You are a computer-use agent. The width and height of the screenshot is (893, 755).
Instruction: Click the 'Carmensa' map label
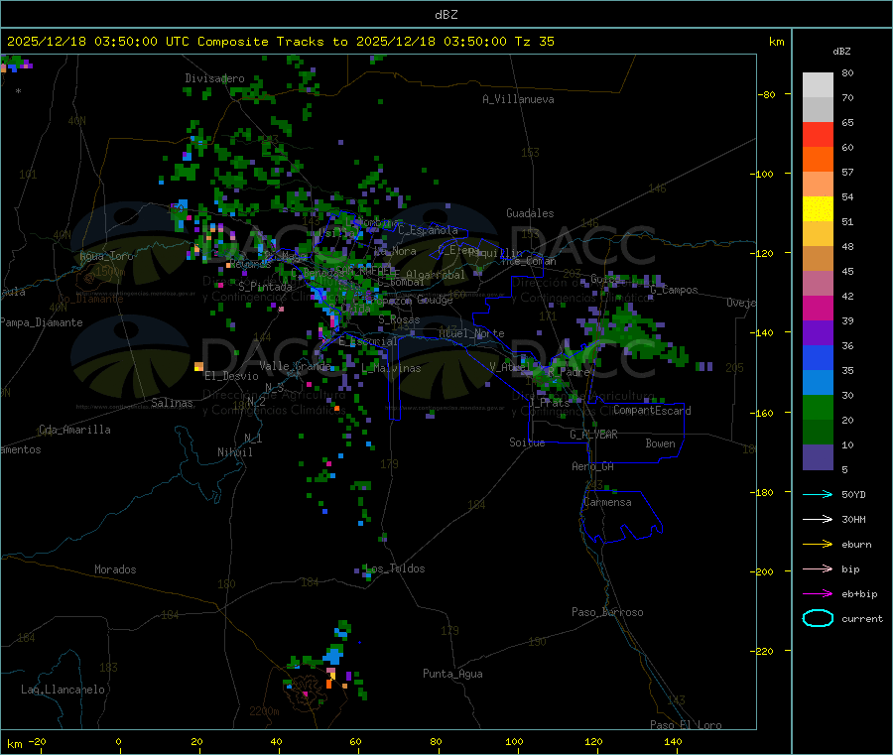(607, 502)
